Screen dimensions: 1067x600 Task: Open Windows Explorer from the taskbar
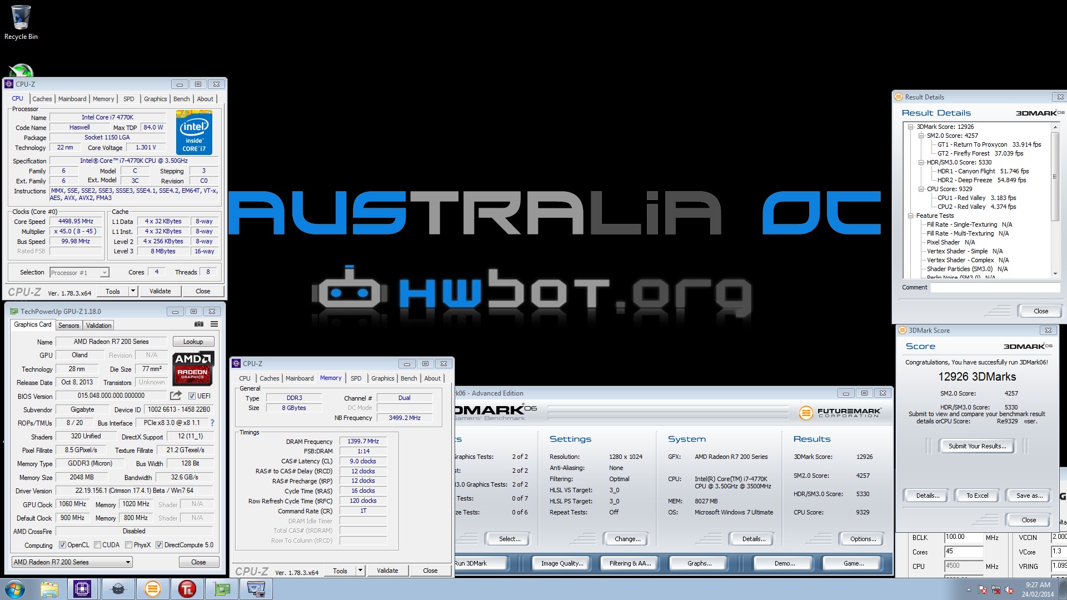[x=49, y=589]
